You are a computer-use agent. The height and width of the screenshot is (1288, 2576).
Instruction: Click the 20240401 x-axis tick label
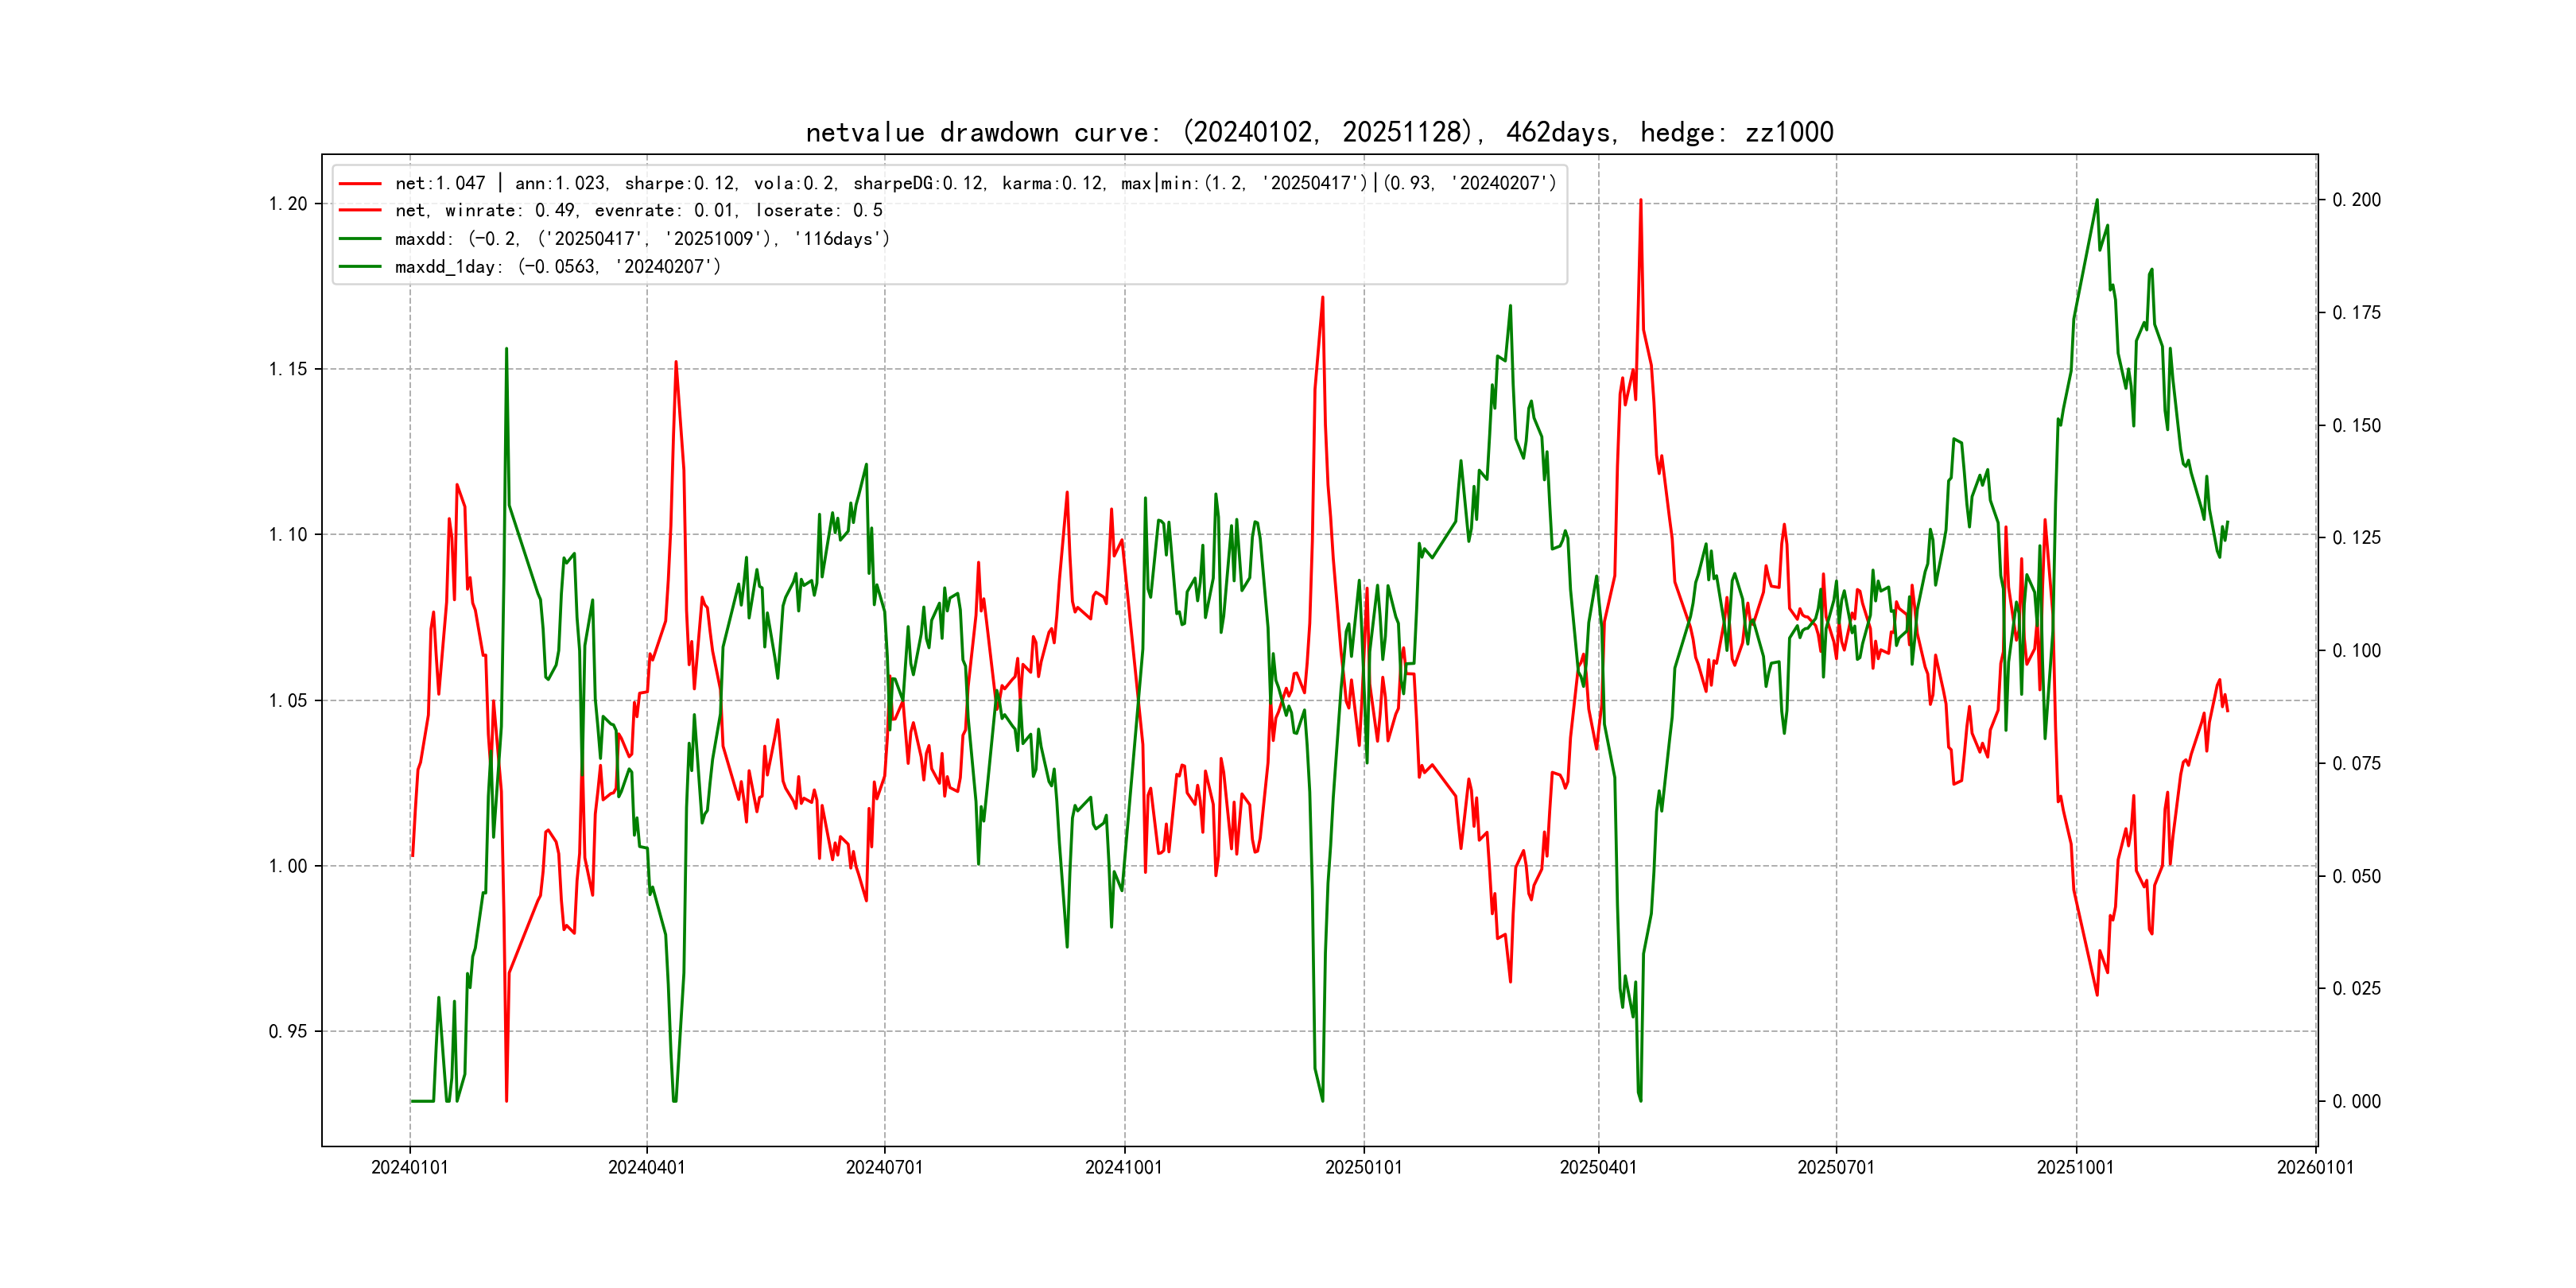(646, 1167)
